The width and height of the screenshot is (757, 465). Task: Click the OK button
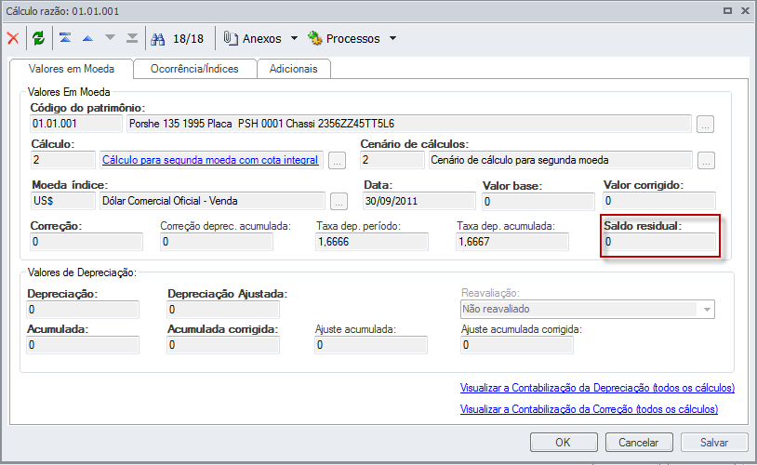click(x=564, y=443)
